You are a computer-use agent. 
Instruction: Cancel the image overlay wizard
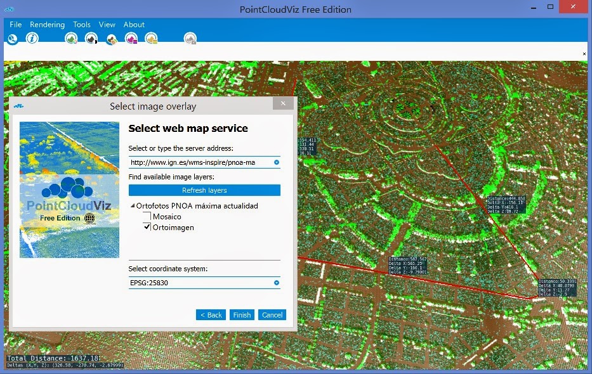click(272, 315)
